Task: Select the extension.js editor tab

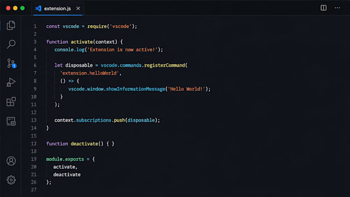Action: coord(58,8)
